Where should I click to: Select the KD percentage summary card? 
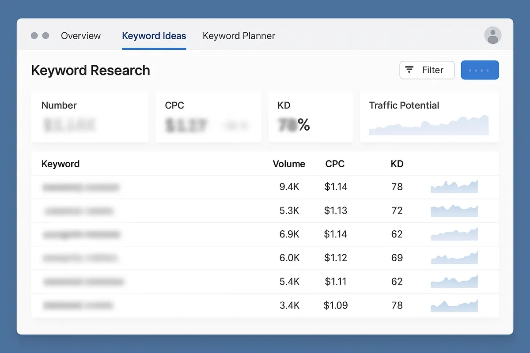pyautogui.click(x=310, y=117)
